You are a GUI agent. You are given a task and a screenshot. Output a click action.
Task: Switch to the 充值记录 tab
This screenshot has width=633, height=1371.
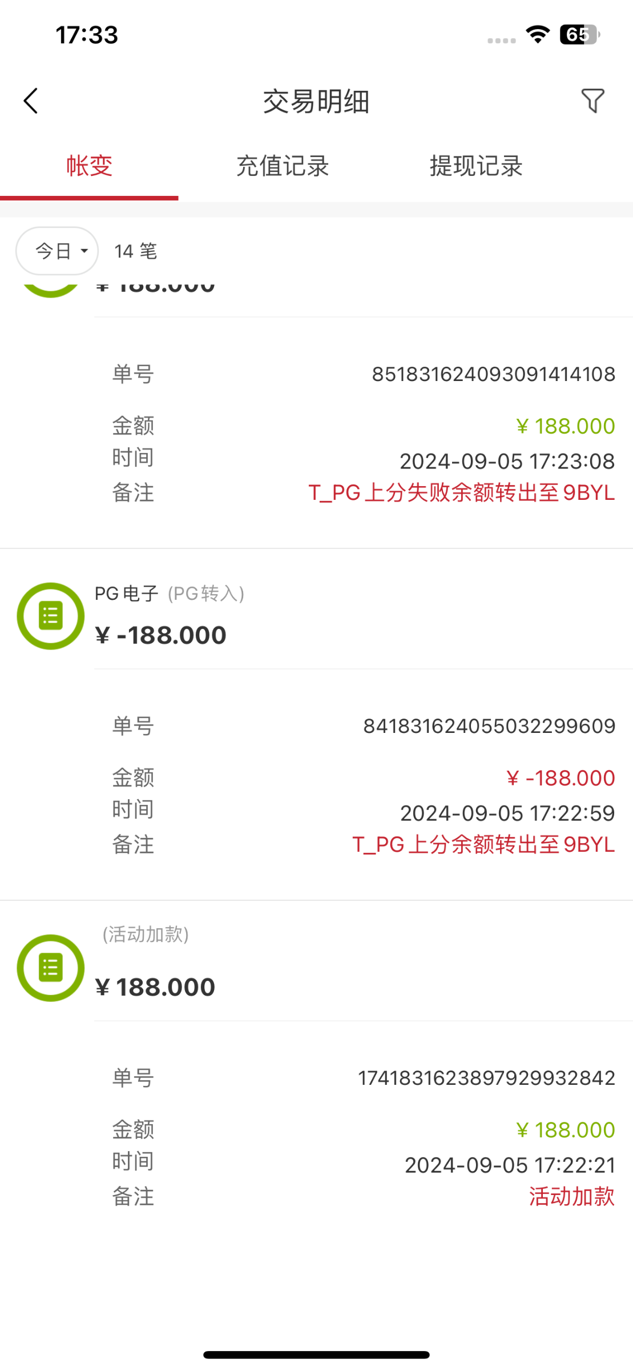[x=283, y=166]
